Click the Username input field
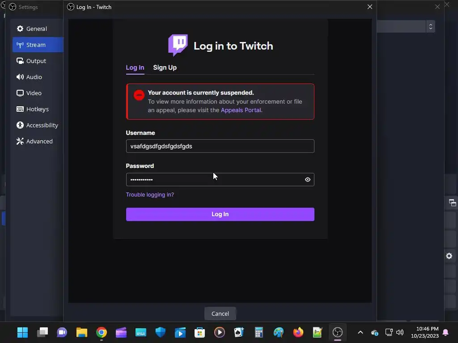 click(220, 146)
